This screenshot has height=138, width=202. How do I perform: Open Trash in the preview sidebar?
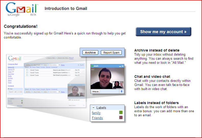10,83
